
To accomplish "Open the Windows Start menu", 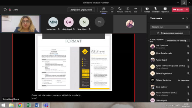I will [x=3, y=105].
